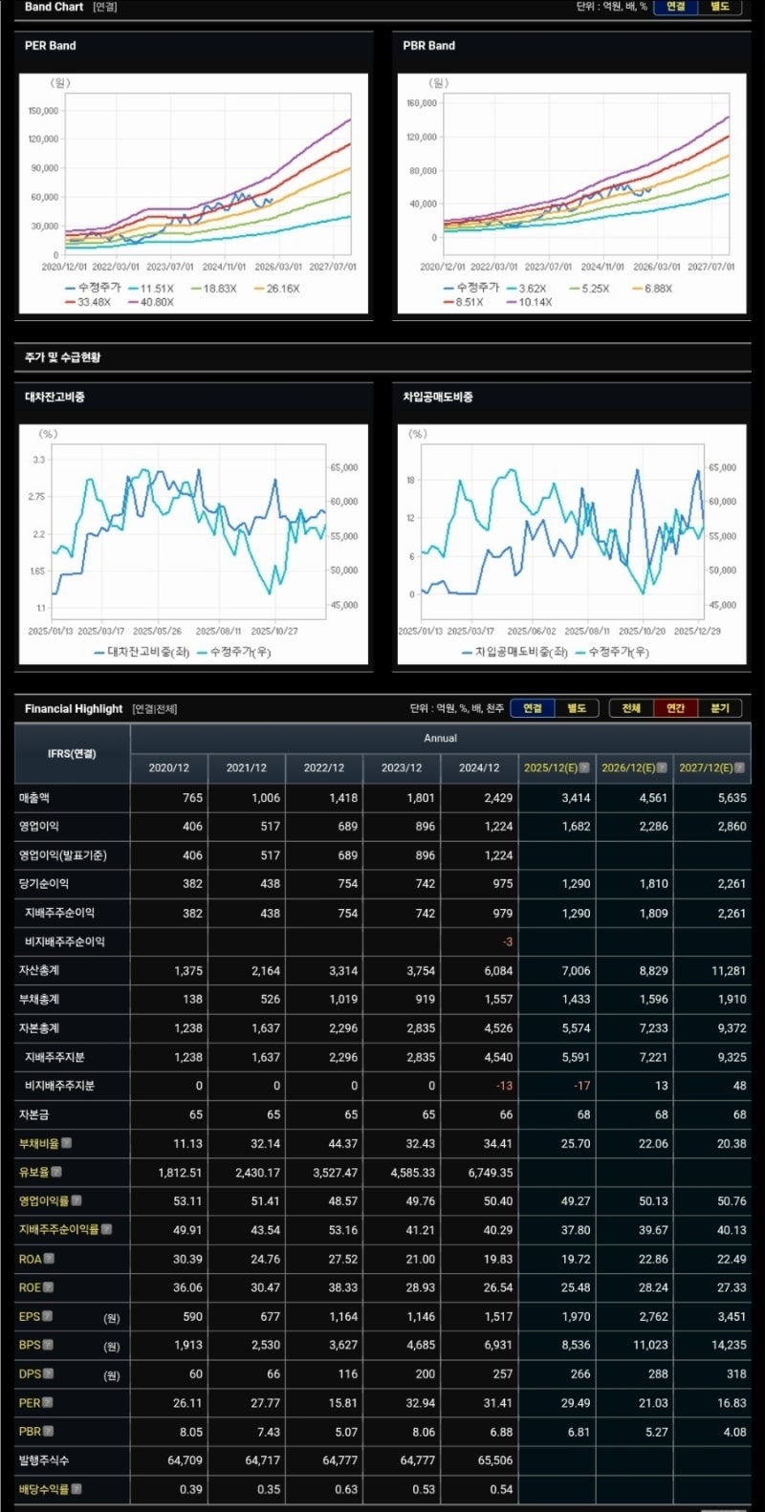
Task: Open help icon beside PER
Action: click(48, 1402)
